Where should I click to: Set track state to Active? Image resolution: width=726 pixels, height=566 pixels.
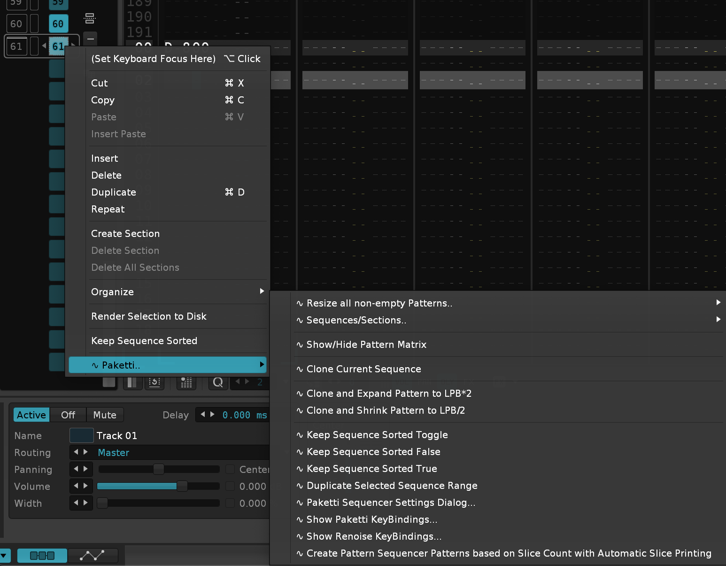click(31, 415)
